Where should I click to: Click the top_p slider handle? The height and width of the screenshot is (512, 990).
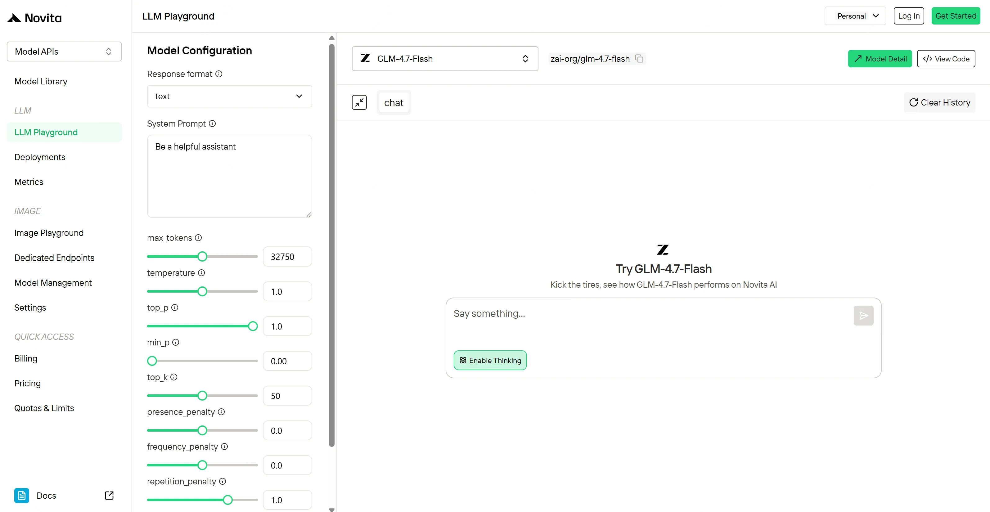click(x=253, y=326)
